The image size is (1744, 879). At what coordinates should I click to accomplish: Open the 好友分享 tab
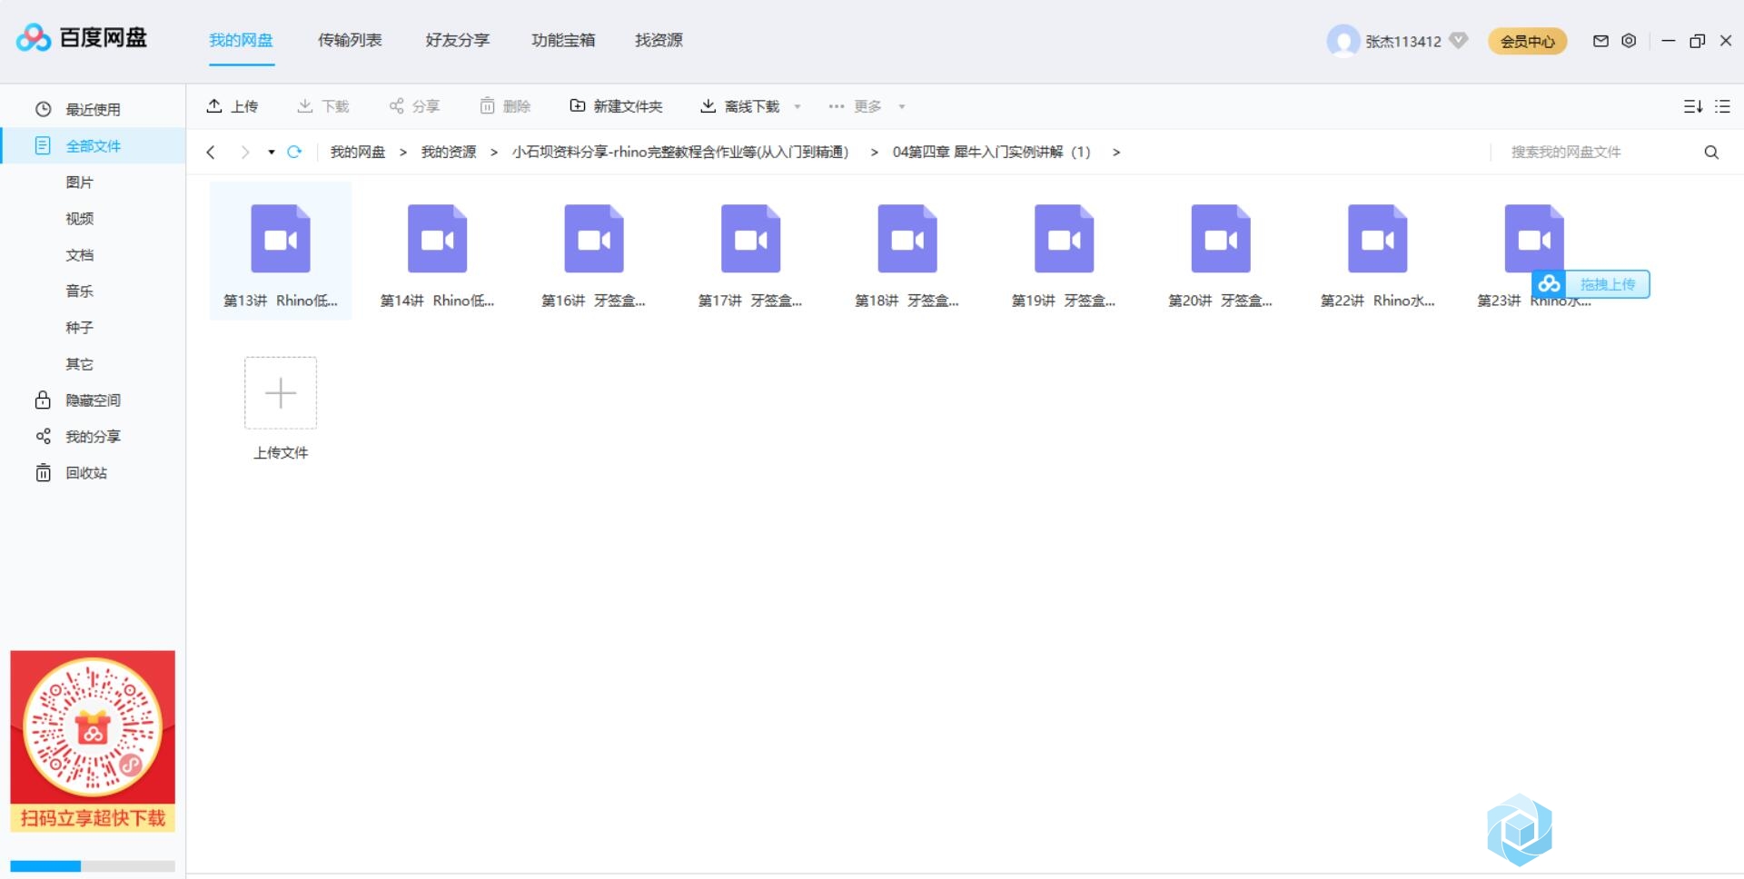(x=457, y=40)
